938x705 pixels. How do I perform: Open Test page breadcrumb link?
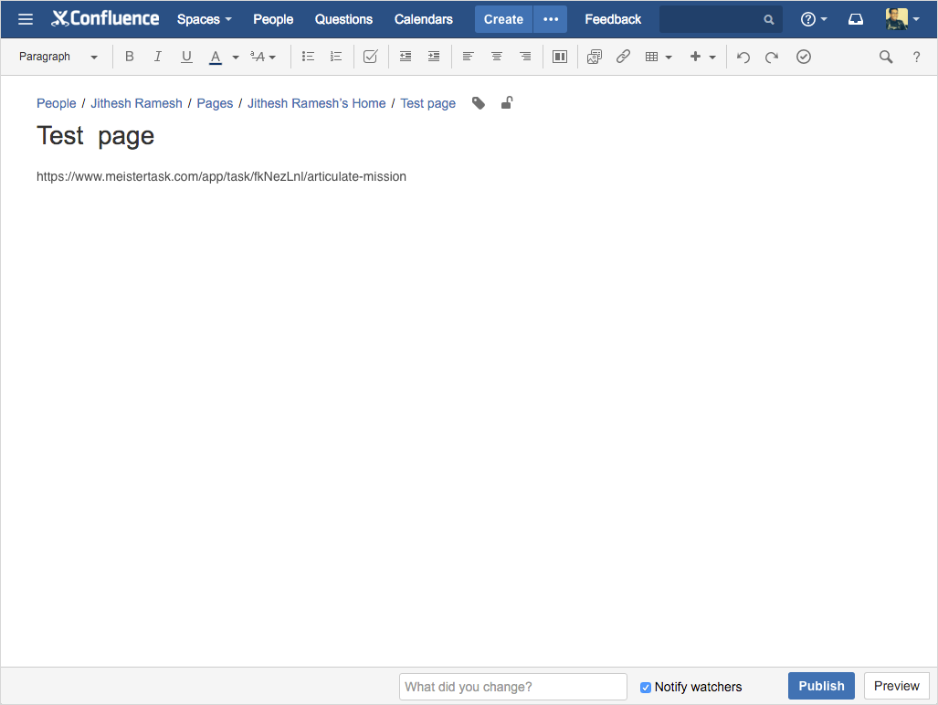tap(427, 103)
